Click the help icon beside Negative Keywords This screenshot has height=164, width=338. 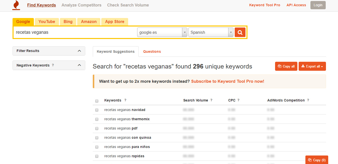[53, 65]
